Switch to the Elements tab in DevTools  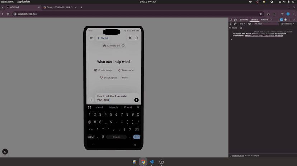click(244, 20)
